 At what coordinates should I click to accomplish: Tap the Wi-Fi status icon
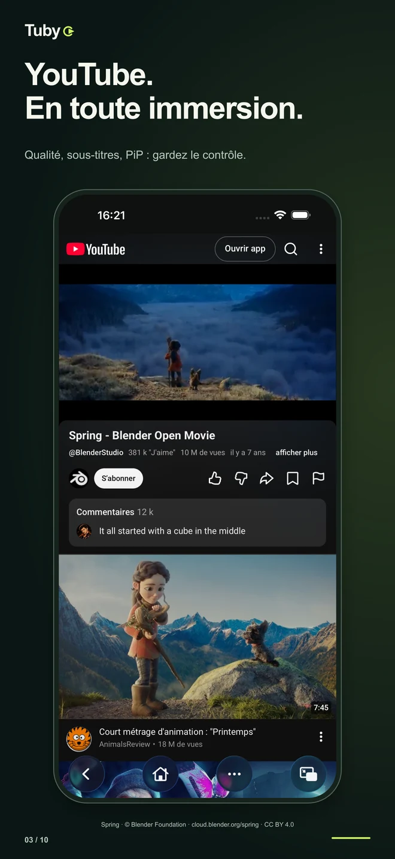(280, 215)
